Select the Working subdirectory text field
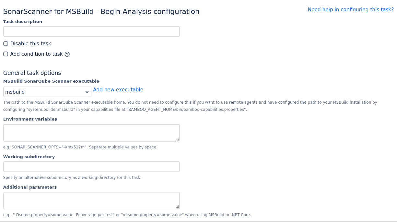The width and height of the screenshot is (397, 222). [91, 167]
